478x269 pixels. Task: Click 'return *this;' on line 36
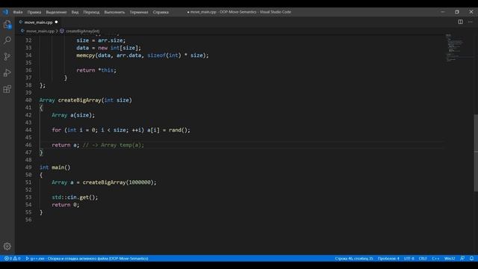pos(96,70)
